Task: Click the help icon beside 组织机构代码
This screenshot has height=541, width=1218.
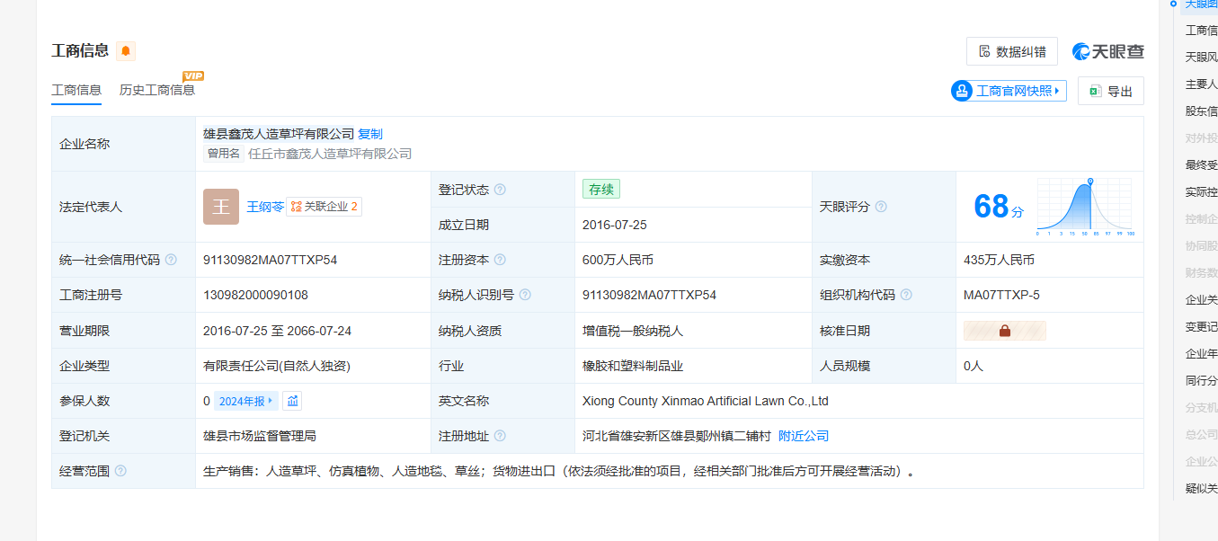Action: [906, 295]
